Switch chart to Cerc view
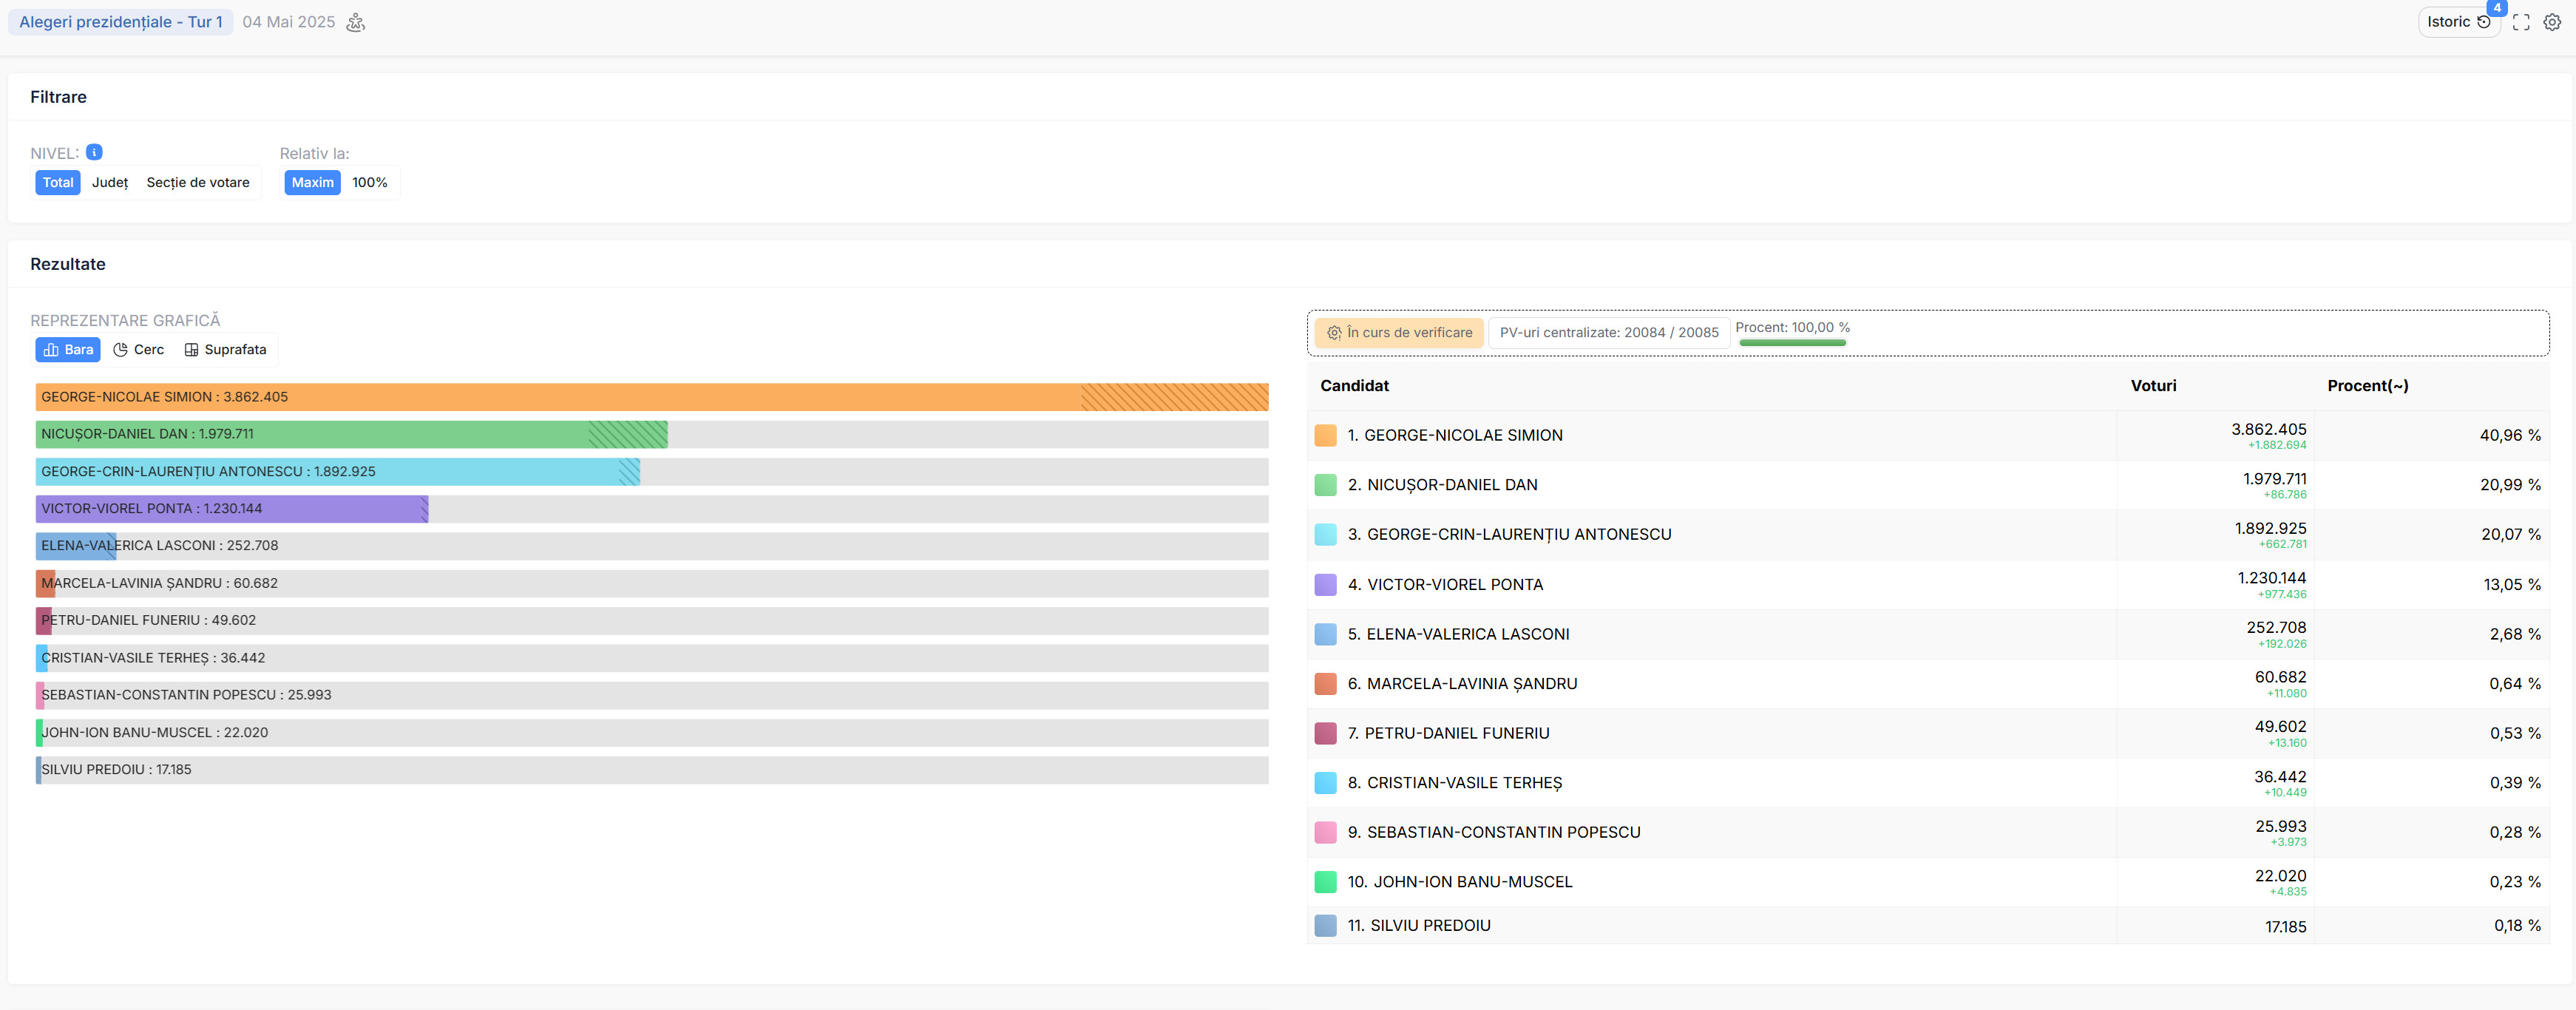The width and height of the screenshot is (2576, 1010). click(139, 349)
